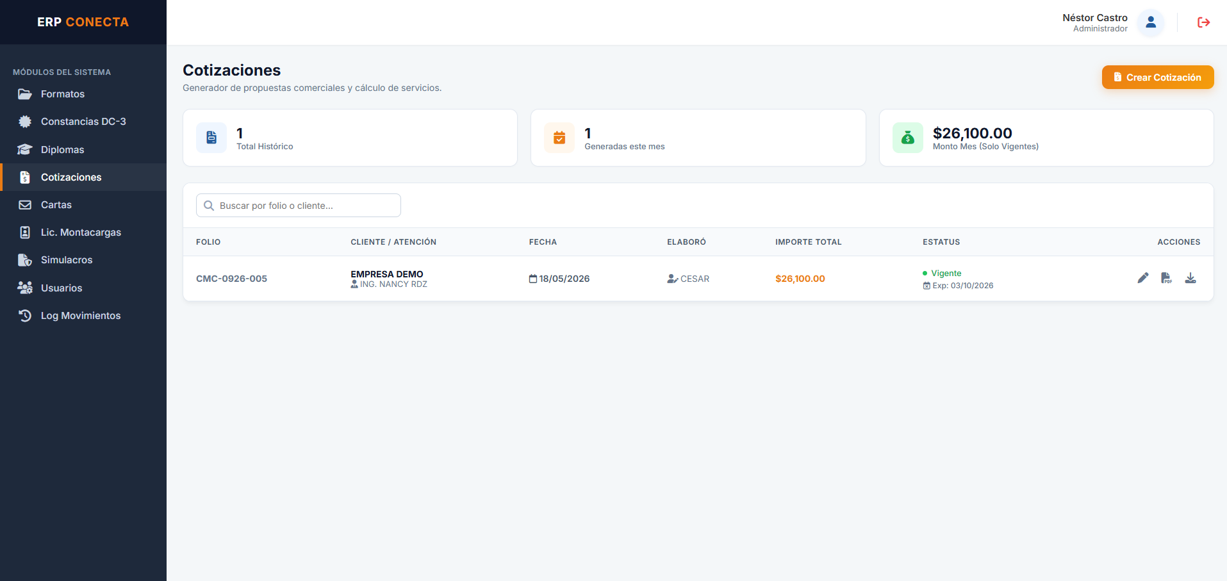This screenshot has height=581, width=1227.
Task: Click the $26,100.00 amount in the table row
Action: [800, 279]
